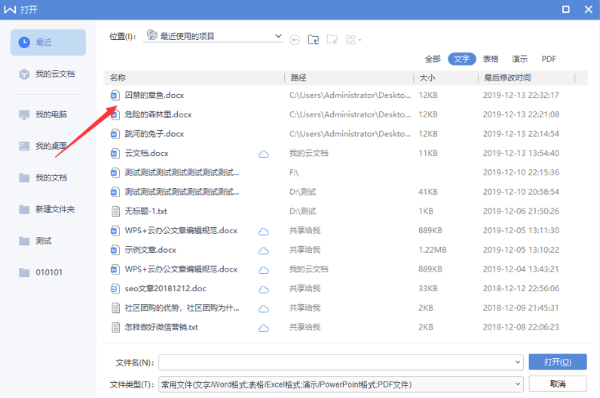
Task: Switch to the 表格 filter tab
Action: click(x=491, y=59)
